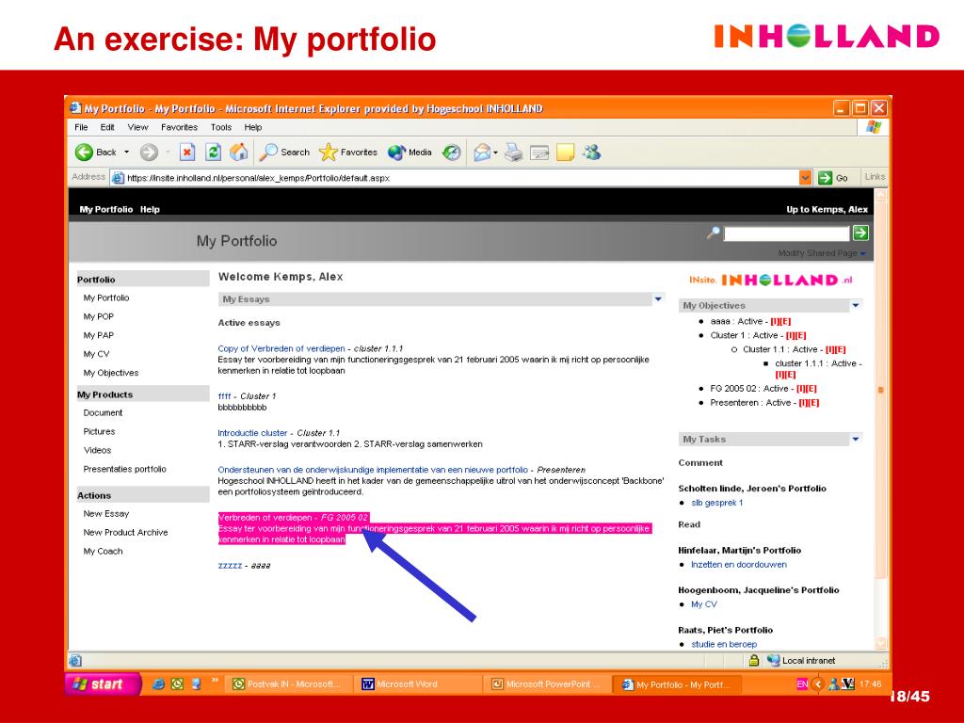Image resolution: width=964 pixels, height=723 pixels.
Task: Open Search pane in toolbar
Action: [x=284, y=152]
